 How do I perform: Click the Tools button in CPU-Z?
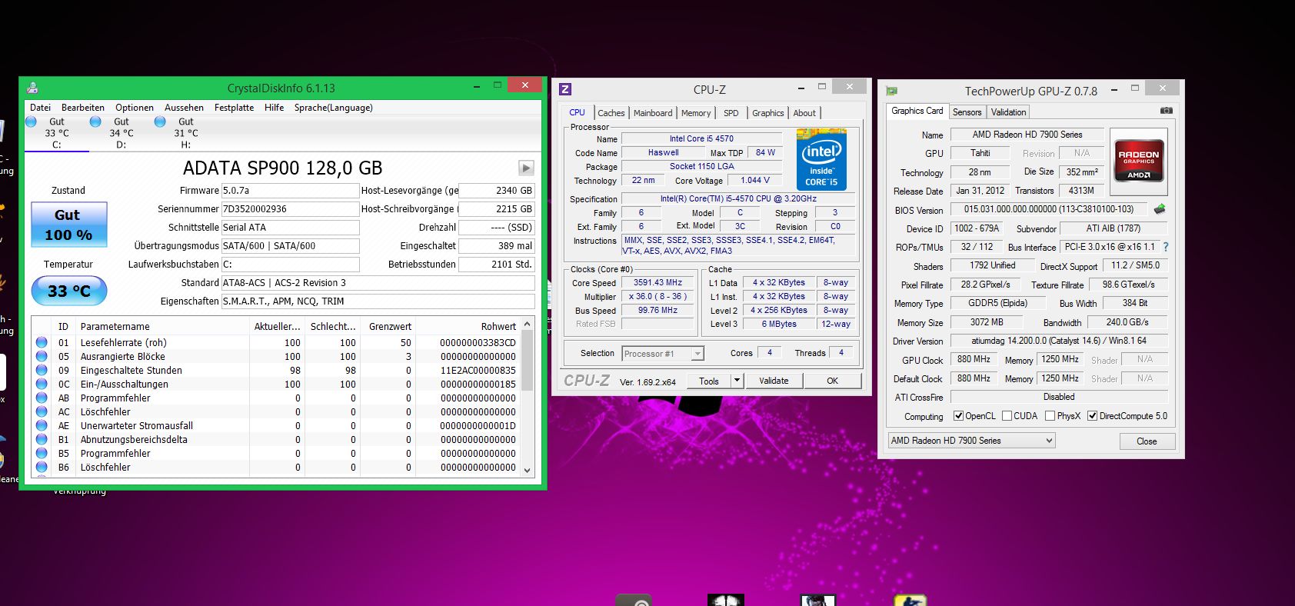(709, 381)
